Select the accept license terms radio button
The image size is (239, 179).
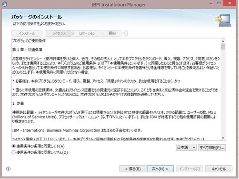point(14,146)
